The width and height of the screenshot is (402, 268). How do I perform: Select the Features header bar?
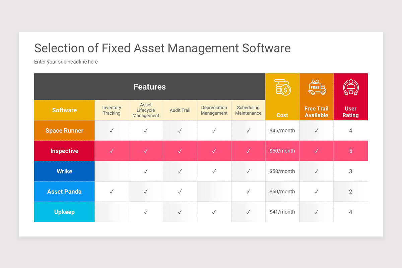tap(149, 86)
